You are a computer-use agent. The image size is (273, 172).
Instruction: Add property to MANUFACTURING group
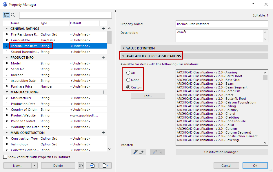[x=103, y=92]
